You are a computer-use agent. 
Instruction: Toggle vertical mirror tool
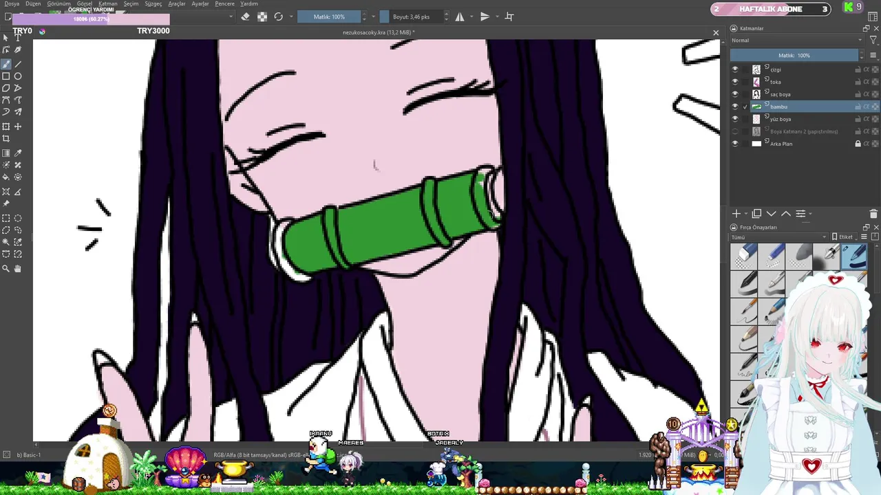pos(485,16)
